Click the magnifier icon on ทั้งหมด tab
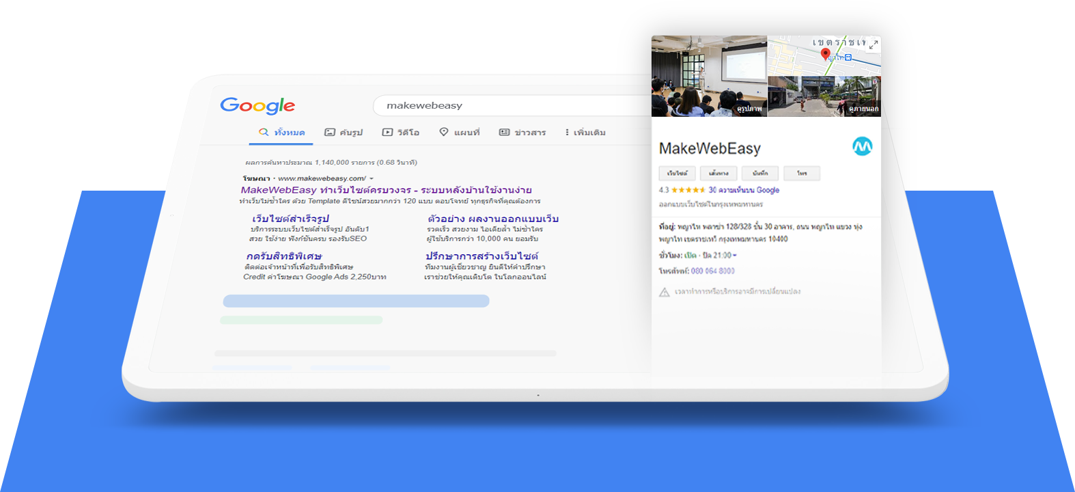The width and height of the screenshot is (1075, 492). click(x=264, y=133)
